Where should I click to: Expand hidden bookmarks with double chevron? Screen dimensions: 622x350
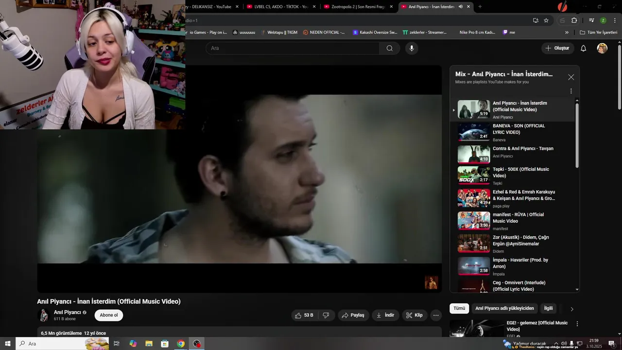tap(567, 33)
